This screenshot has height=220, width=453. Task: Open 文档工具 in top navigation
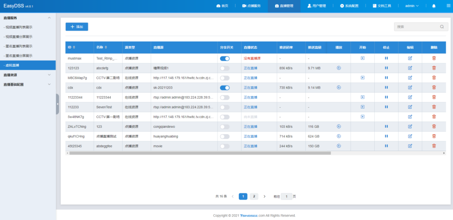tap(382, 6)
